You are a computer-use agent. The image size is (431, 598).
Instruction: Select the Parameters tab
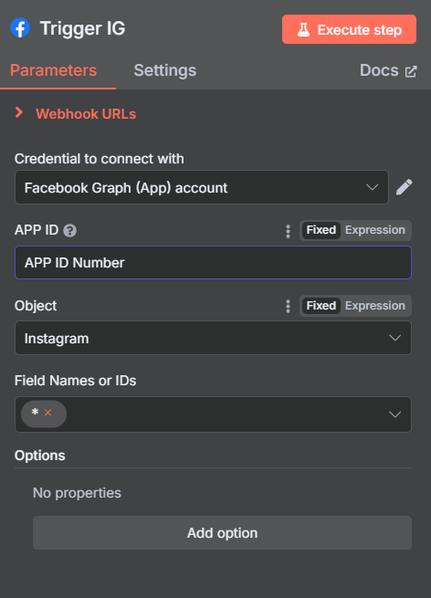[x=53, y=70]
